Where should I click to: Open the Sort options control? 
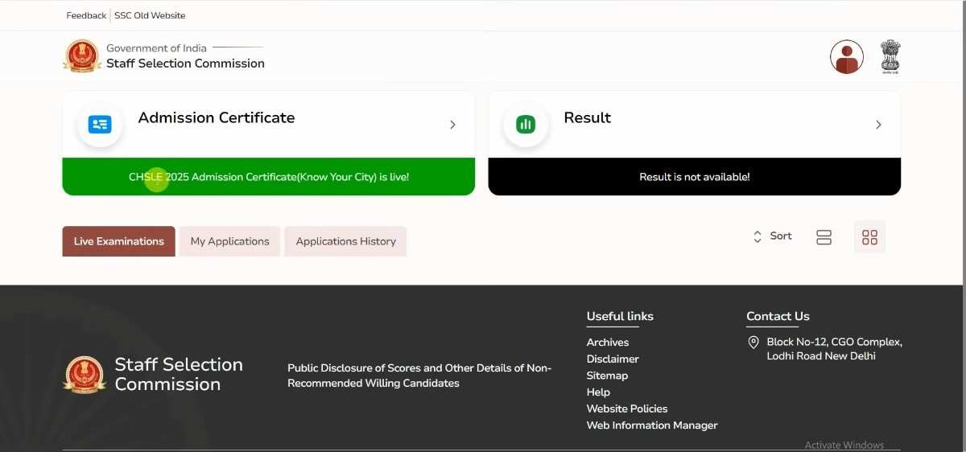pyautogui.click(x=772, y=236)
